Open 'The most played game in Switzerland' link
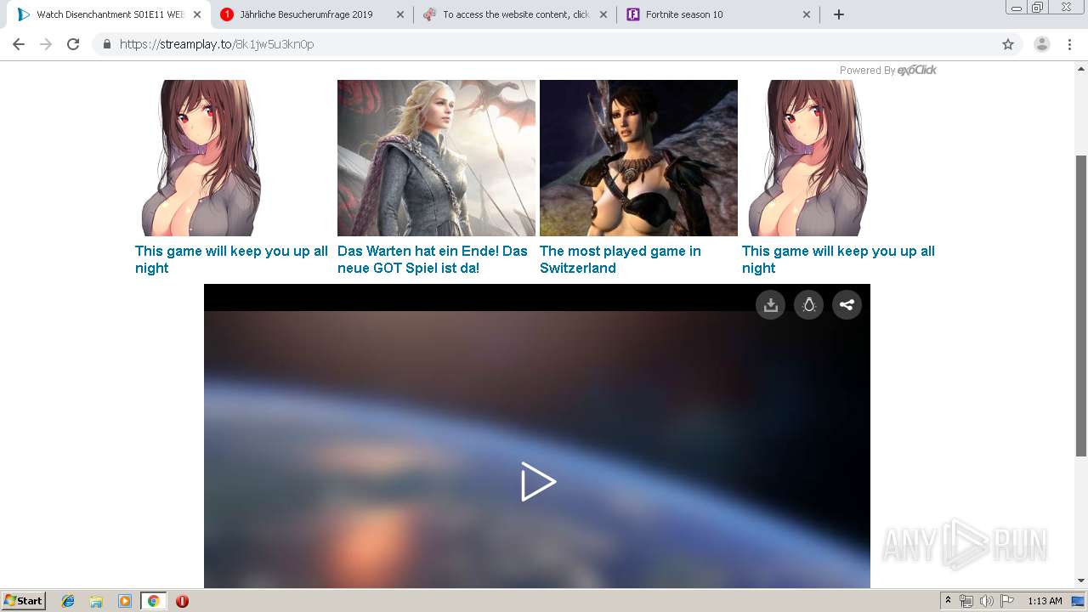This screenshot has height=612, width=1088. [620, 259]
